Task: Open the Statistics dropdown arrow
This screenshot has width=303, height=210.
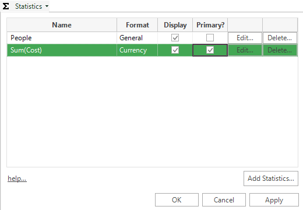Action: point(47,6)
